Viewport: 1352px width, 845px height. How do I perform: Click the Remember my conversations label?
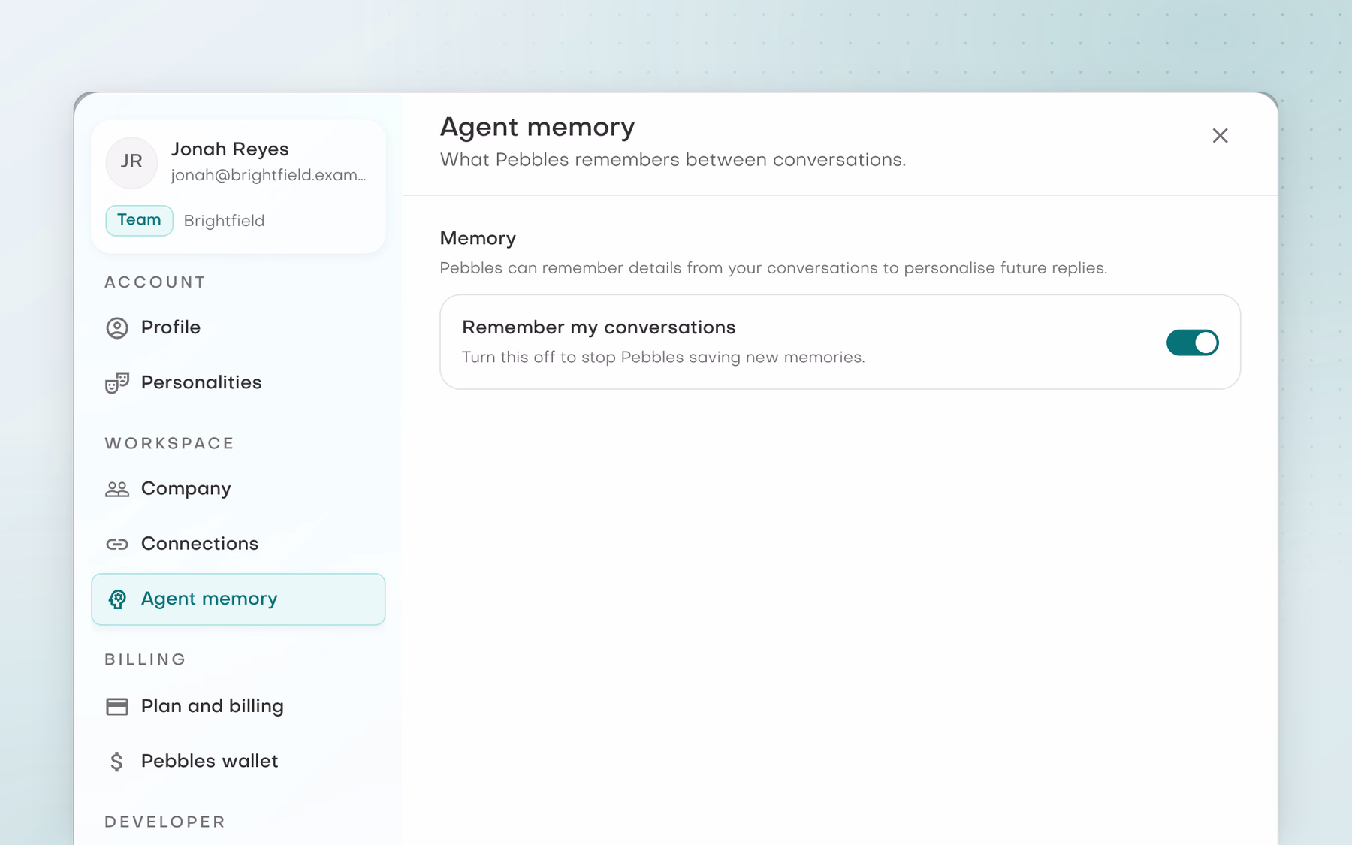click(599, 328)
